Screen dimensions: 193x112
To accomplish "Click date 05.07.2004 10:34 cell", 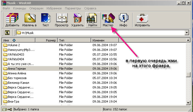I will (105, 78).
